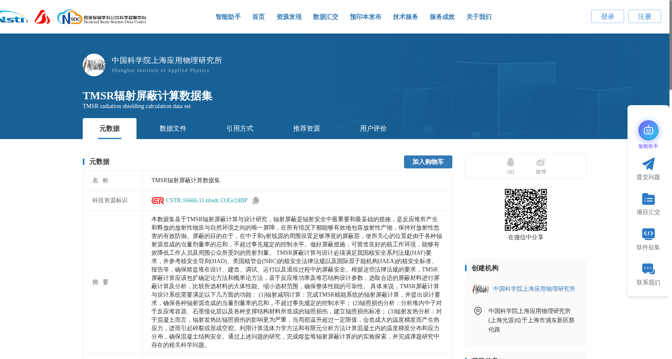
Task: Open National Basic Science Data Center logo
Action: click(x=102, y=17)
